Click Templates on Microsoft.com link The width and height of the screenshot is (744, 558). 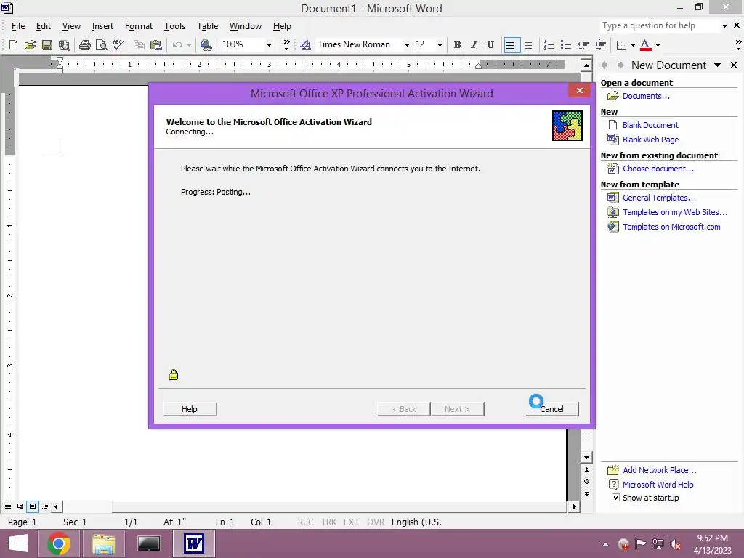671,227
